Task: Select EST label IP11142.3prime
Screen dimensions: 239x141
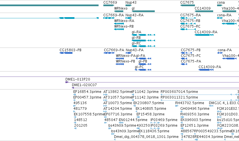Action: [145, 97]
